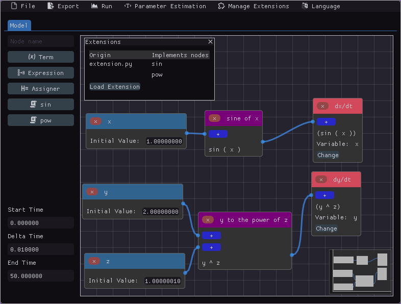
Task: Add an Expression node
Action: (41, 73)
